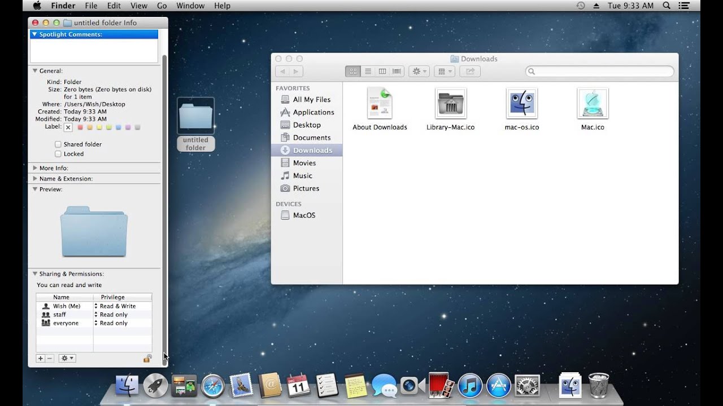
Task: Enable the Shared folder checkbox
Action: click(x=58, y=144)
